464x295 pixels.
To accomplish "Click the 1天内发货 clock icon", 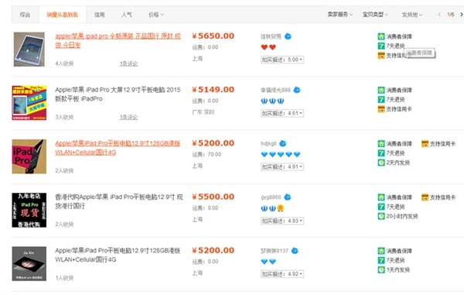I will (x=381, y=269).
